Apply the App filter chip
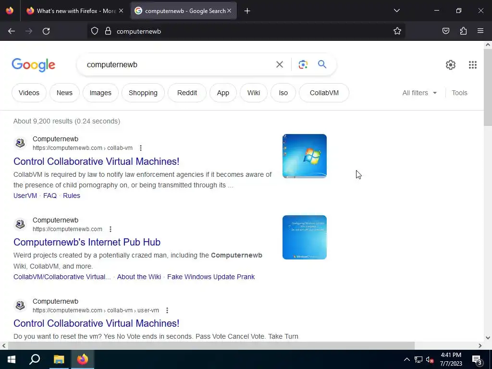The width and height of the screenshot is (492, 369). click(x=223, y=93)
